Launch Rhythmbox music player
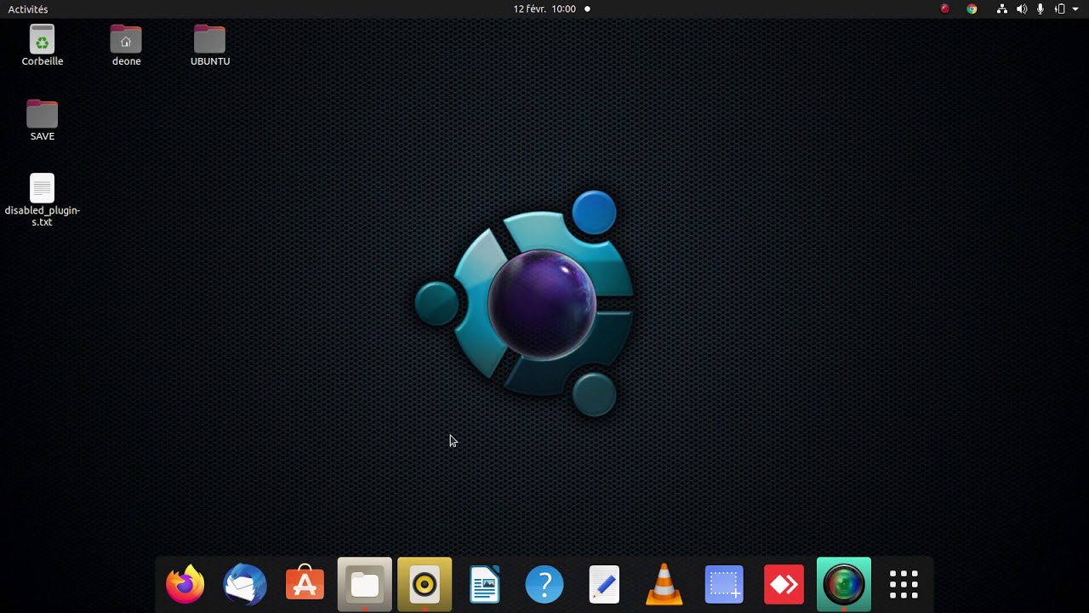The image size is (1089, 613). (x=425, y=585)
